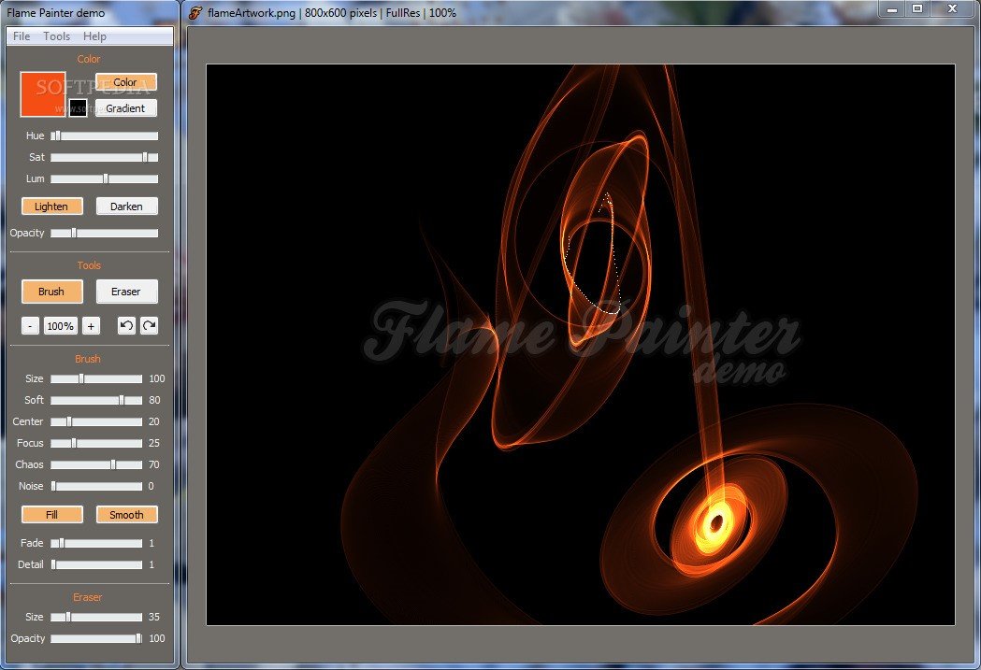The image size is (981, 670).
Task: Select the Gradient mode button
Action: tap(125, 108)
